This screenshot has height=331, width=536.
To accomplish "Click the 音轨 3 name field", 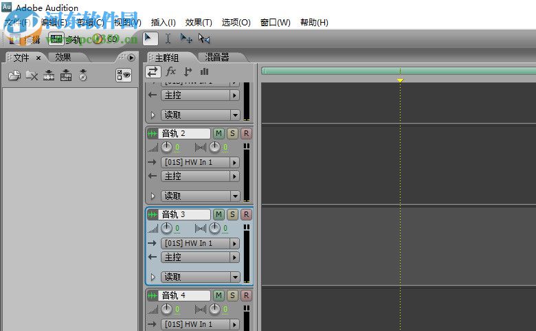I will tap(184, 214).
